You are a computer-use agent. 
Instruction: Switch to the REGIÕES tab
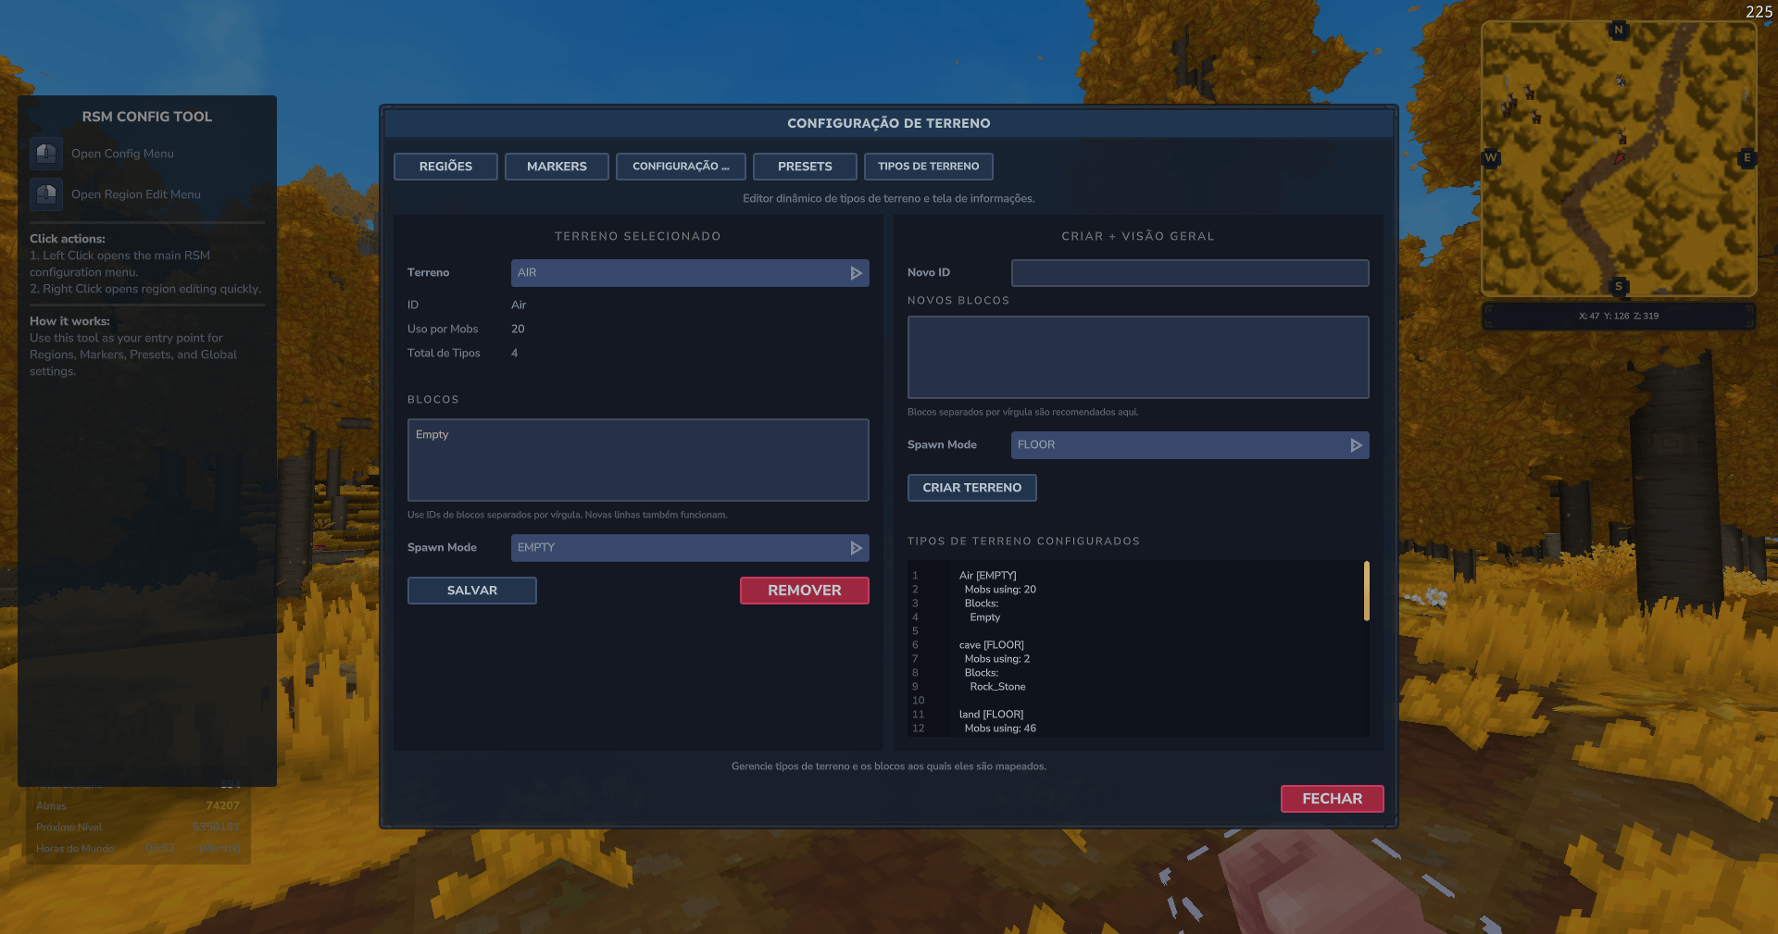tap(445, 167)
